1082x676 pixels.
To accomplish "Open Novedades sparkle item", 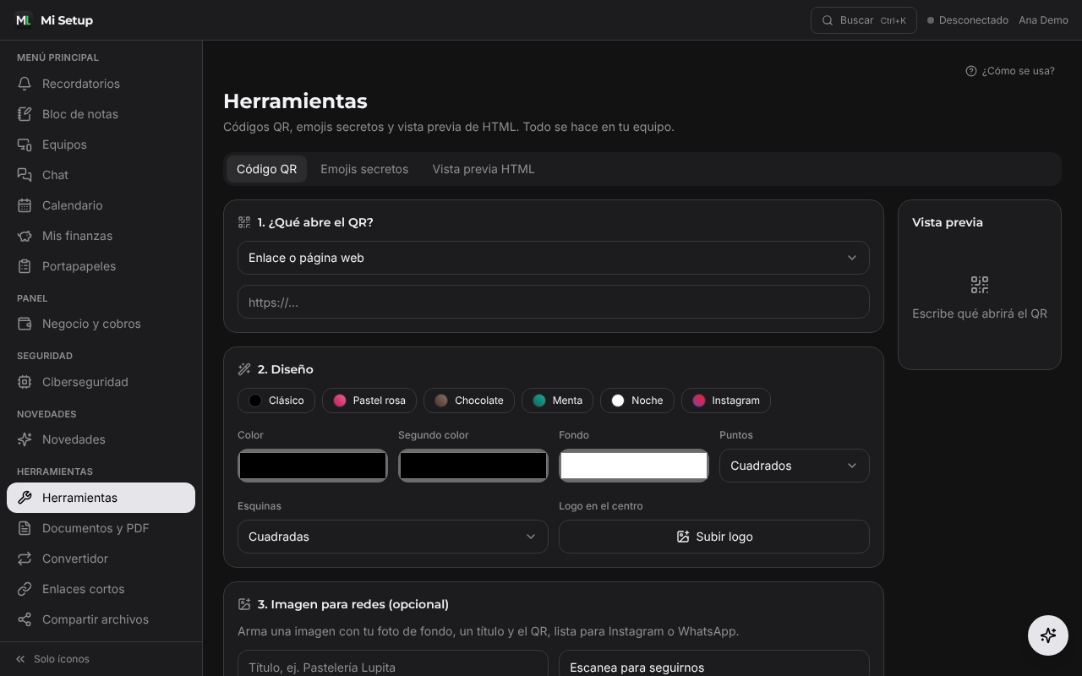I will tap(101, 439).
